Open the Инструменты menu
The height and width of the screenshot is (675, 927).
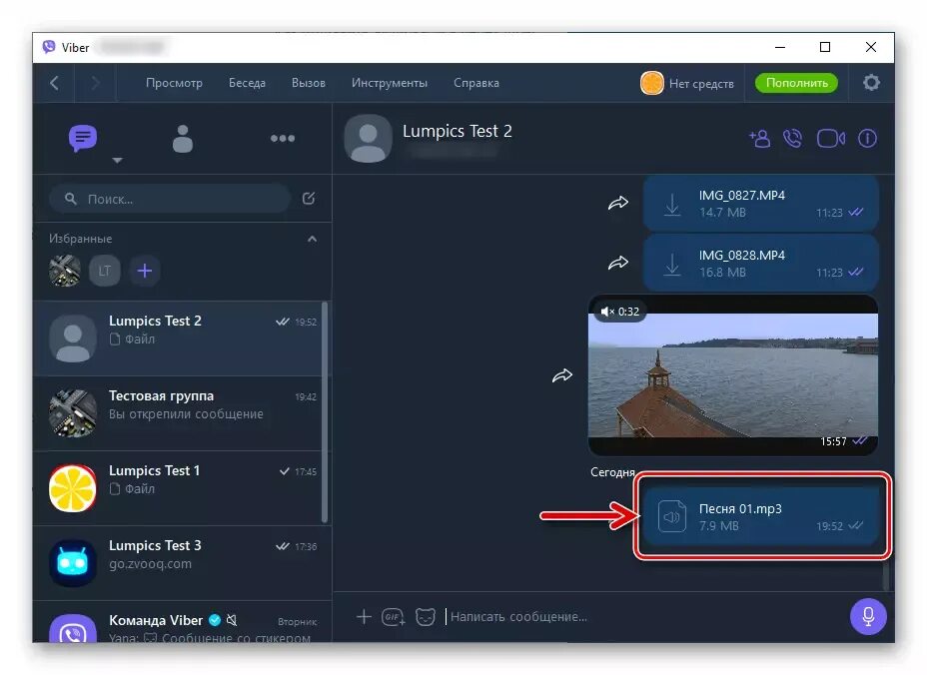coord(389,83)
